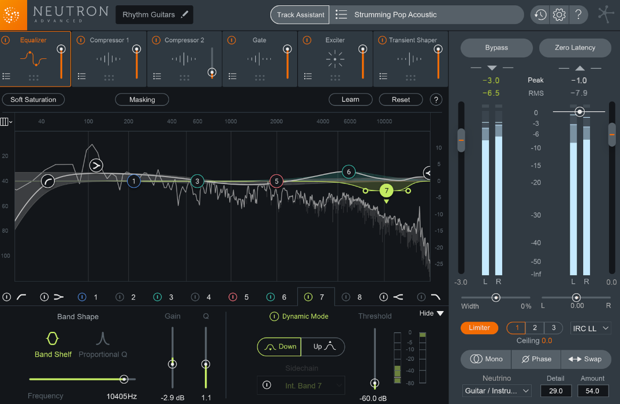Viewport: 620px width, 404px height.
Task: Click the Neutrino Detail value field
Action: (555, 391)
